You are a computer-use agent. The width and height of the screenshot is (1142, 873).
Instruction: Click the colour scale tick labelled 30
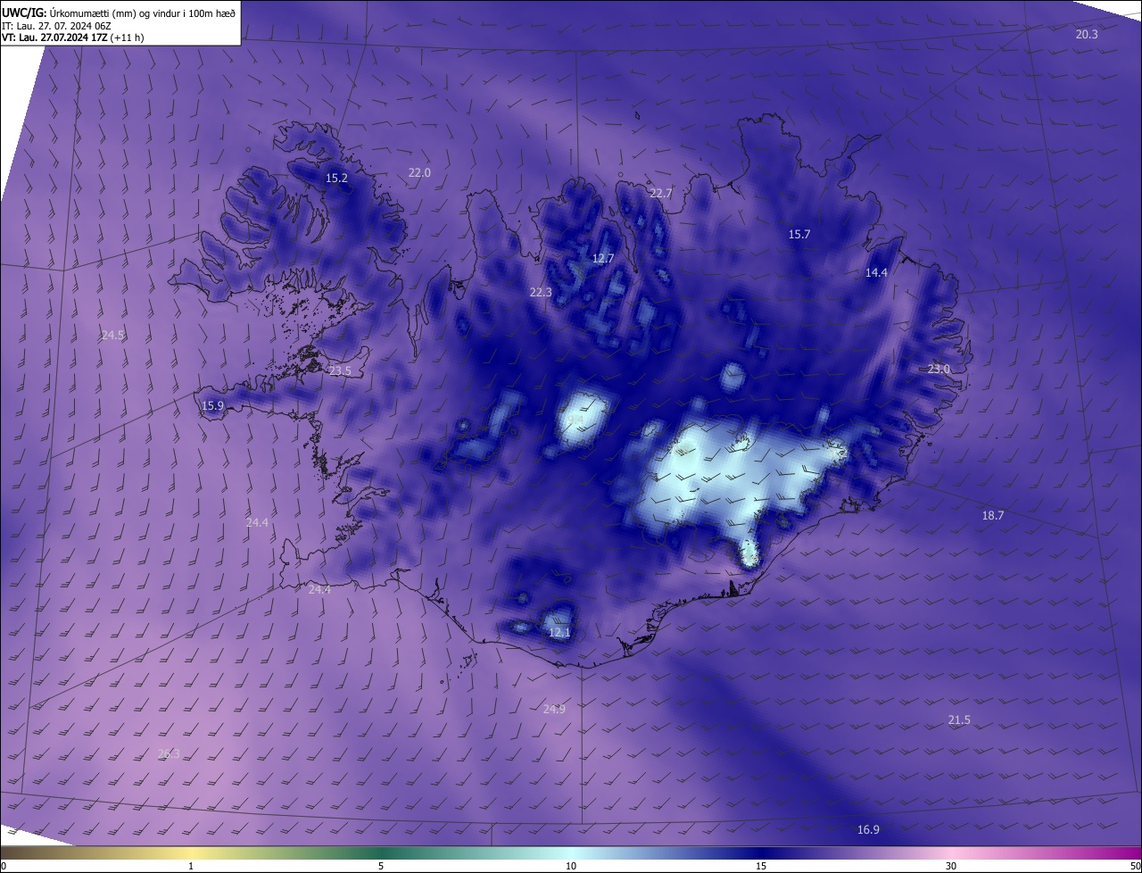pyautogui.click(x=951, y=867)
